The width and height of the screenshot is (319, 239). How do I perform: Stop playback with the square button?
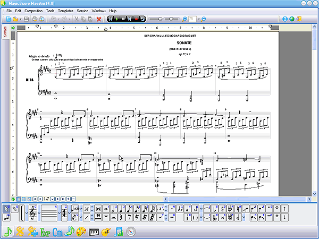pyautogui.click(x=123, y=19)
